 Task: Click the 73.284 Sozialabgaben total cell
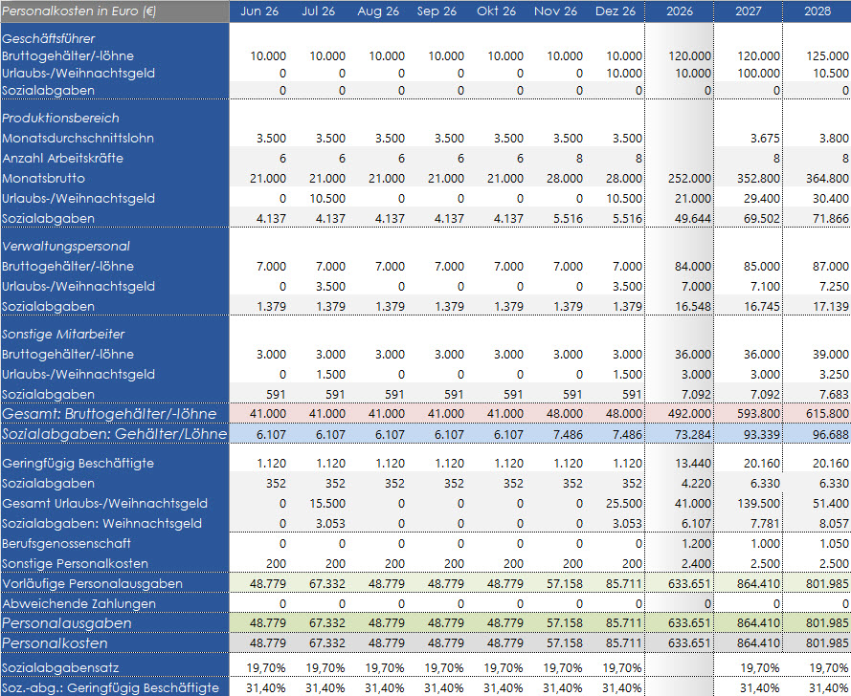pyautogui.click(x=692, y=434)
